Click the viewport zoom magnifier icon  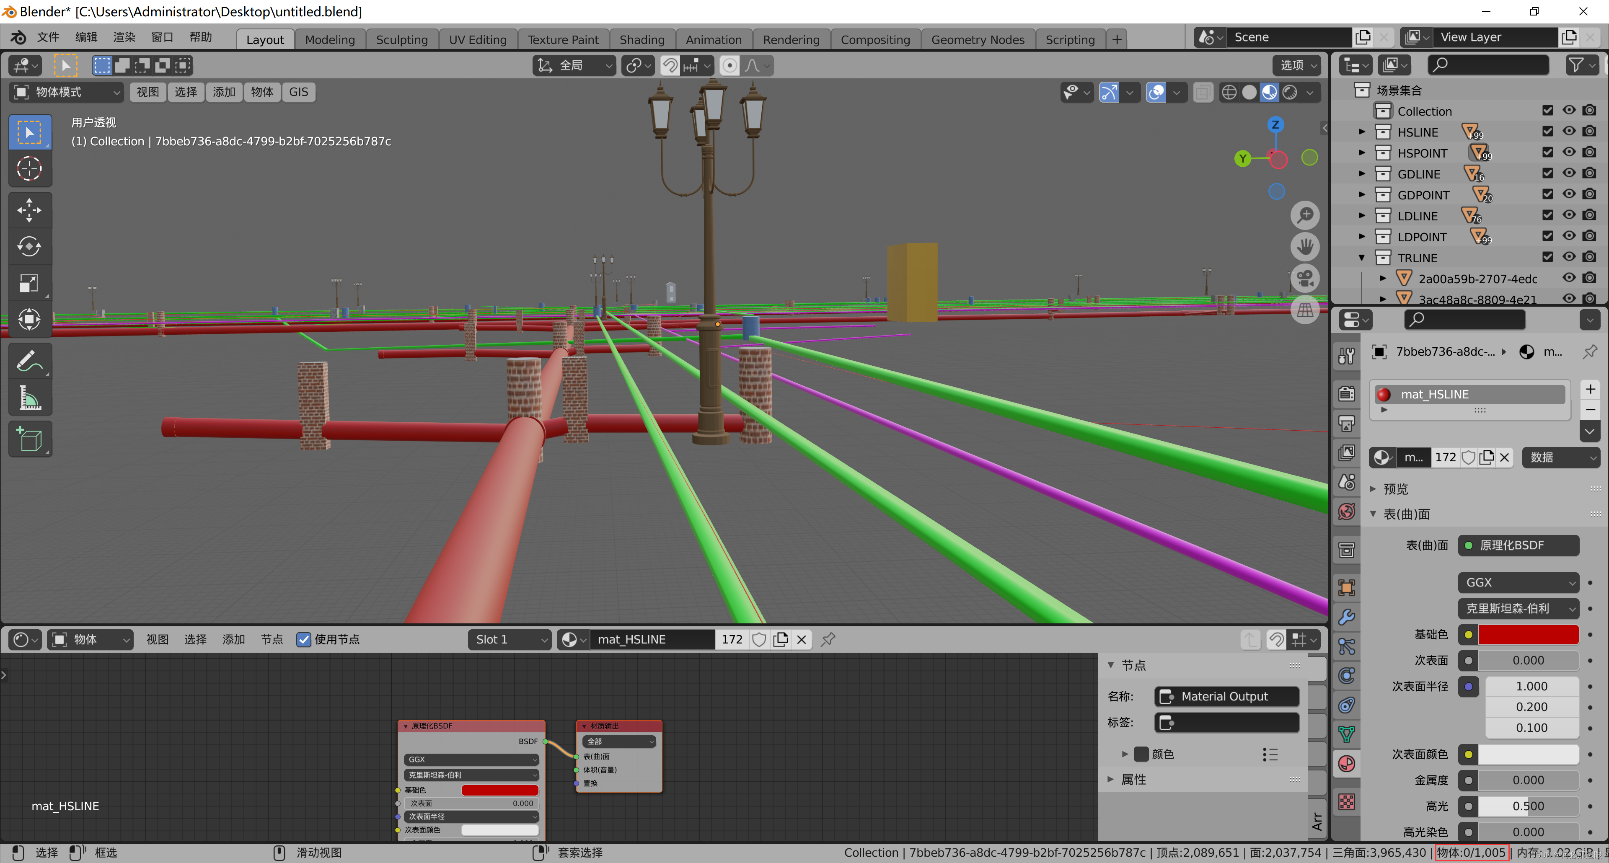(1305, 215)
